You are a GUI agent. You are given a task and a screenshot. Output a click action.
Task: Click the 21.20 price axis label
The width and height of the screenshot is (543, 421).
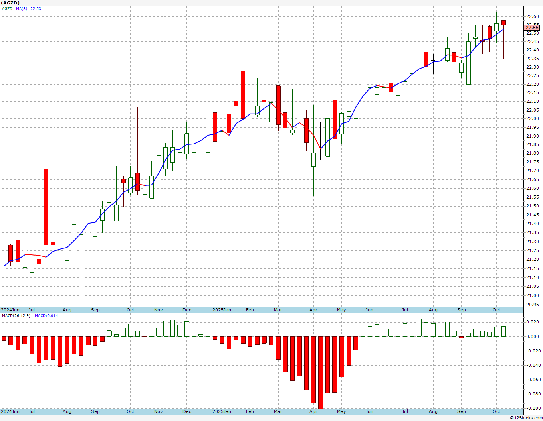532,259
